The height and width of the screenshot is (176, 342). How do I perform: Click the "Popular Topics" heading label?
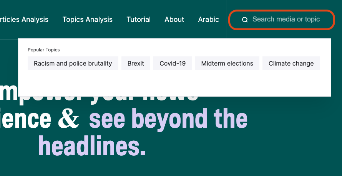[44, 50]
